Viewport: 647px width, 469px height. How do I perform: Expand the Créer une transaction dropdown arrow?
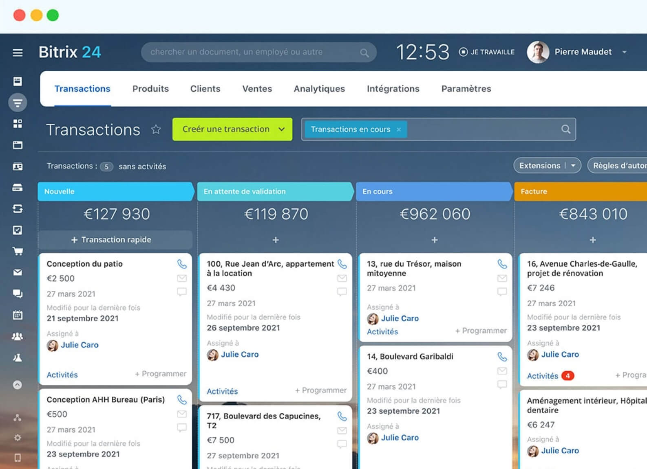tap(282, 129)
